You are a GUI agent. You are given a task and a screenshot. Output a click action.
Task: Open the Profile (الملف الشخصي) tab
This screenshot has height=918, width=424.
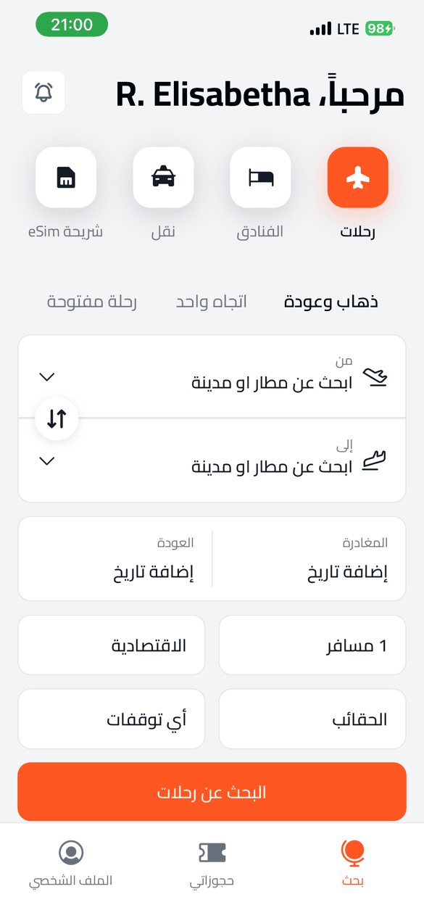[70, 863]
